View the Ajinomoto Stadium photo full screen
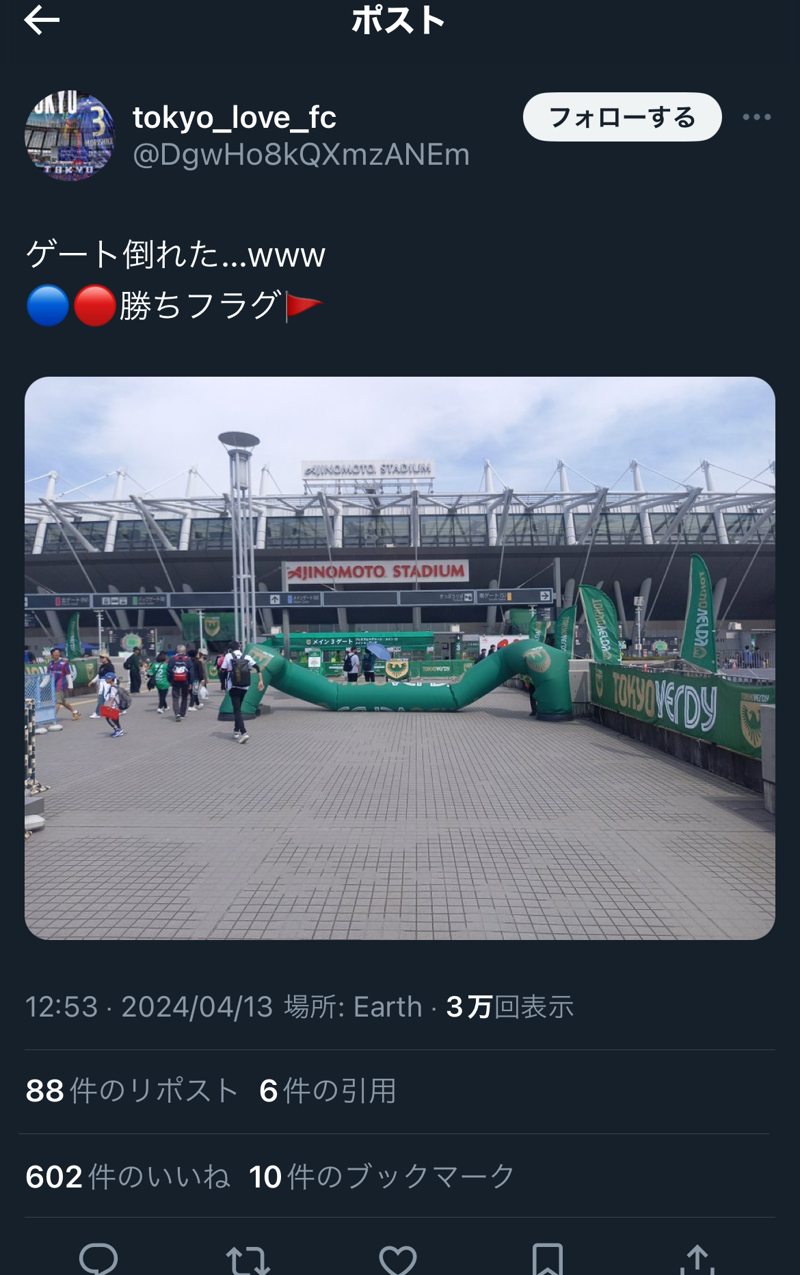 click(399, 658)
